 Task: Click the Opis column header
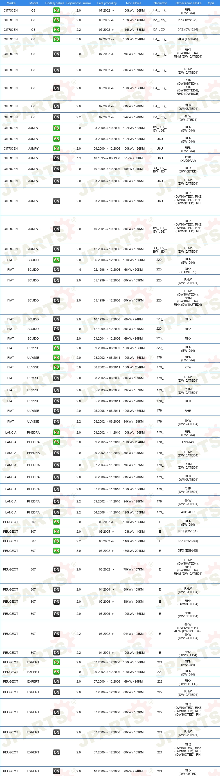pos(211,3)
